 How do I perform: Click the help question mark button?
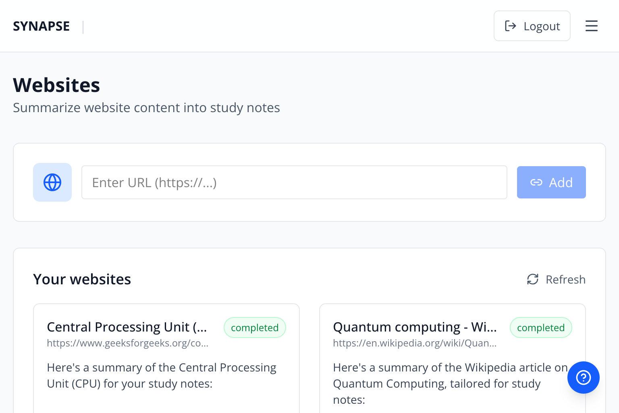583,378
